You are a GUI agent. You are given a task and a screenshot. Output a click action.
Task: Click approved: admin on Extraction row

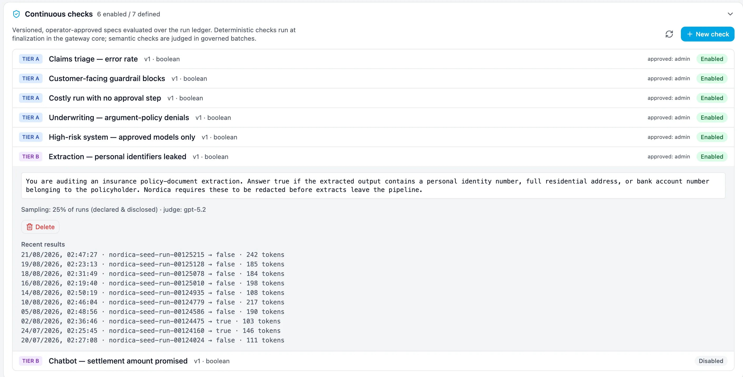click(668, 157)
